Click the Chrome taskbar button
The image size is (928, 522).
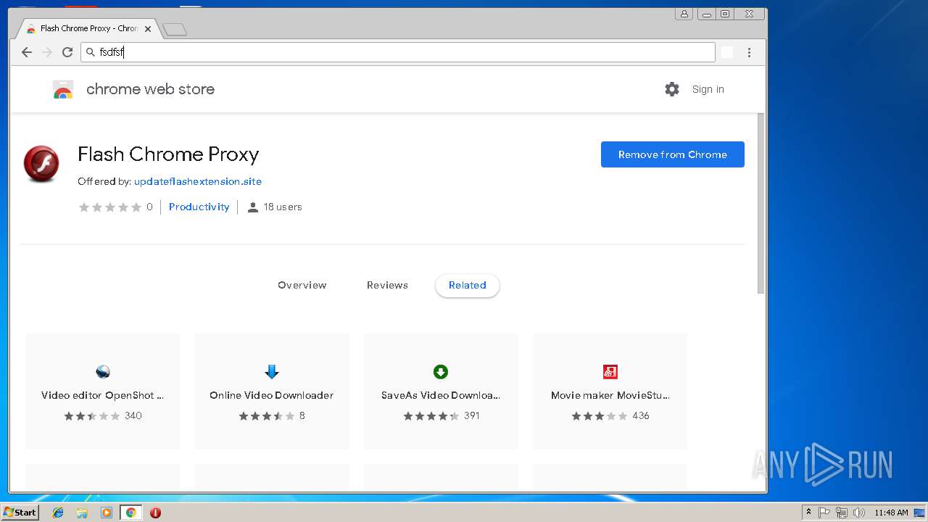[x=131, y=513]
